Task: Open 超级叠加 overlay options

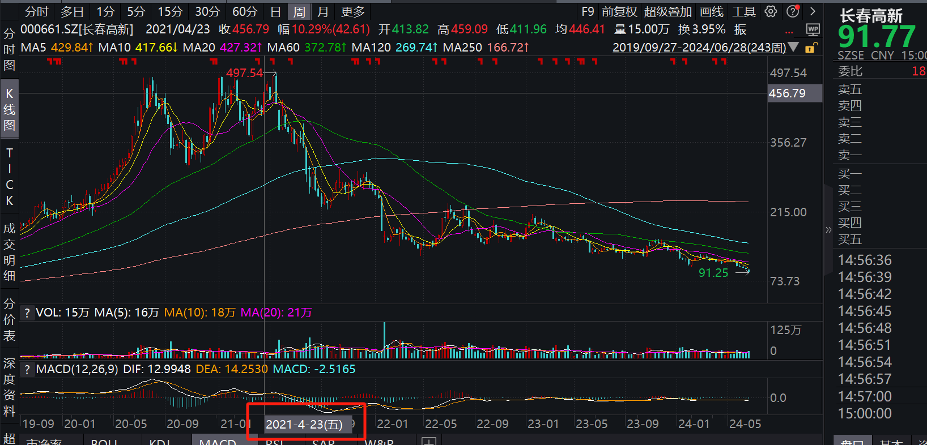Action: pyautogui.click(x=667, y=11)
